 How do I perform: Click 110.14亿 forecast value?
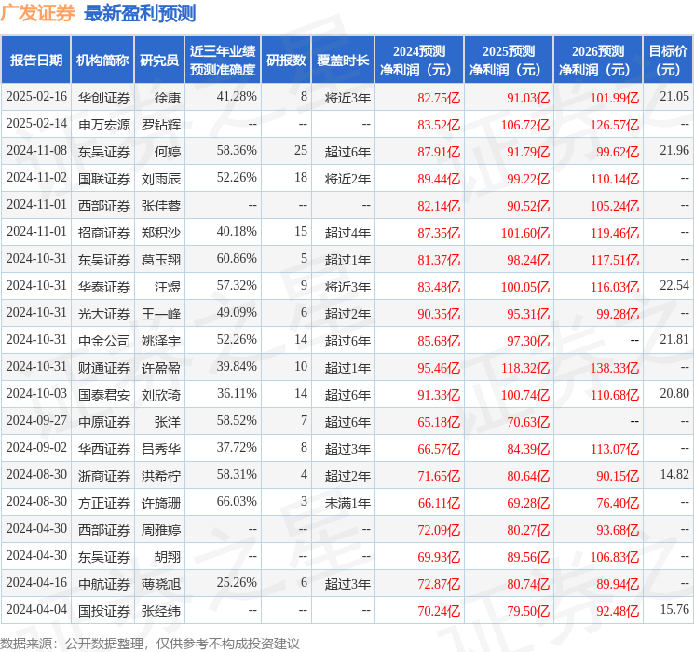tap(614, 179)
